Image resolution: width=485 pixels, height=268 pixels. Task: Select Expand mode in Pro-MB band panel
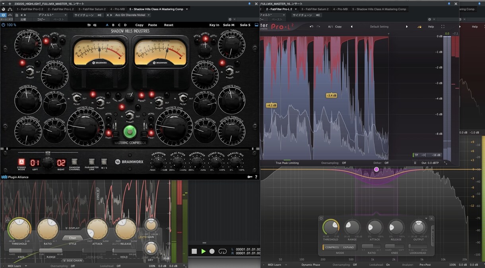coord(348,247)
